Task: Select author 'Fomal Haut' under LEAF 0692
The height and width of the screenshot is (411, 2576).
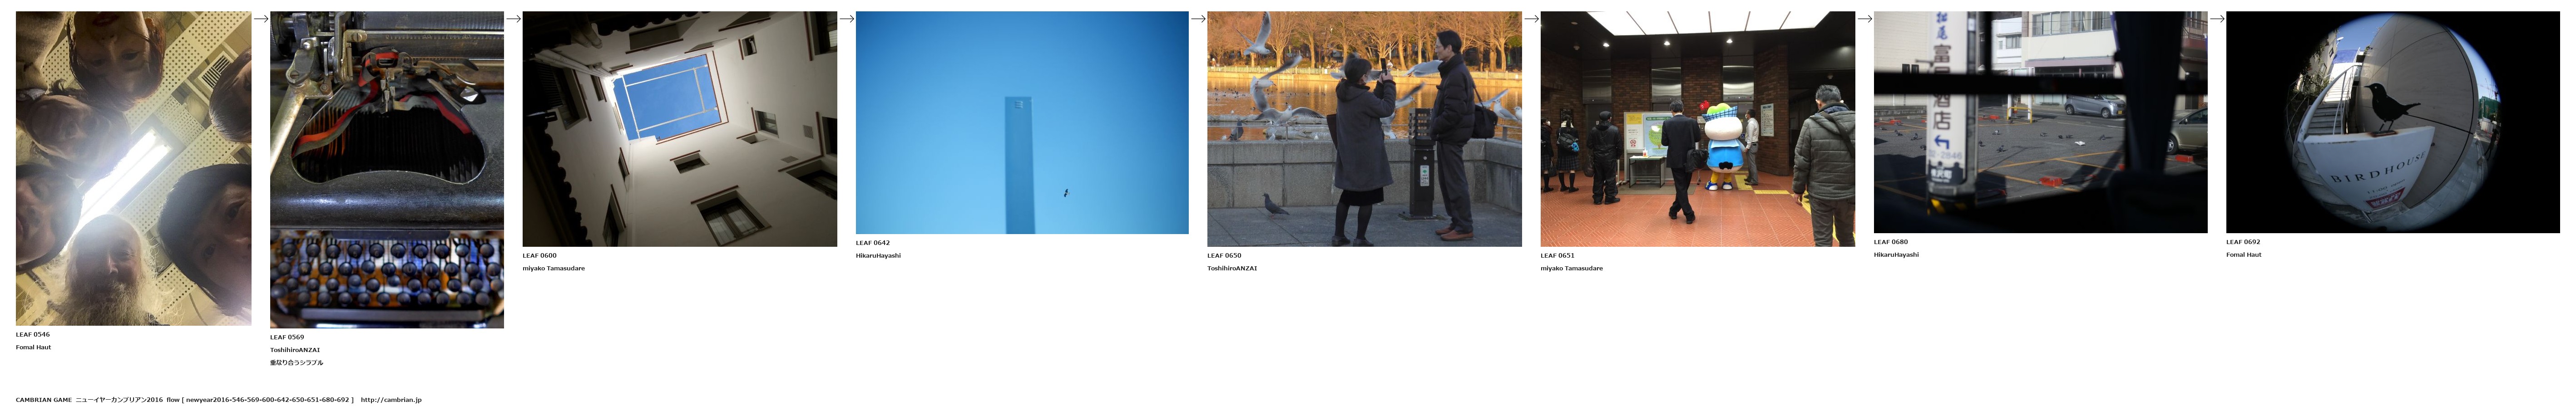Action: click(x=2244, y=255)
